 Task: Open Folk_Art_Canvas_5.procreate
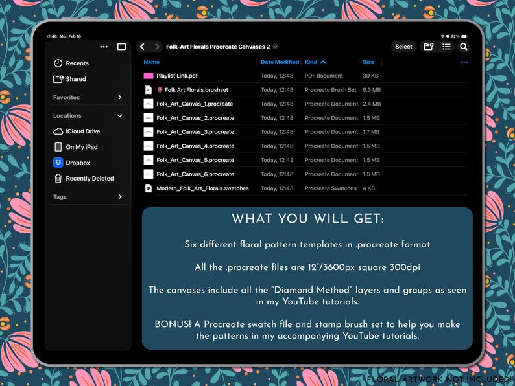tap(195, 161)
